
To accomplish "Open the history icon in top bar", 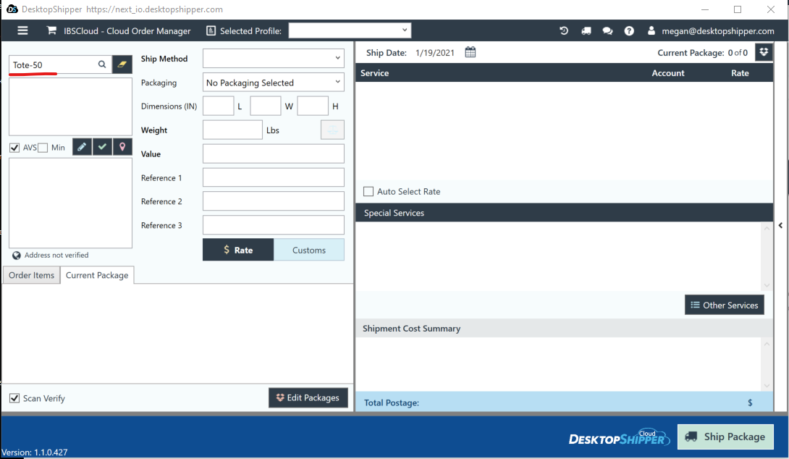I will pos(564,30).
